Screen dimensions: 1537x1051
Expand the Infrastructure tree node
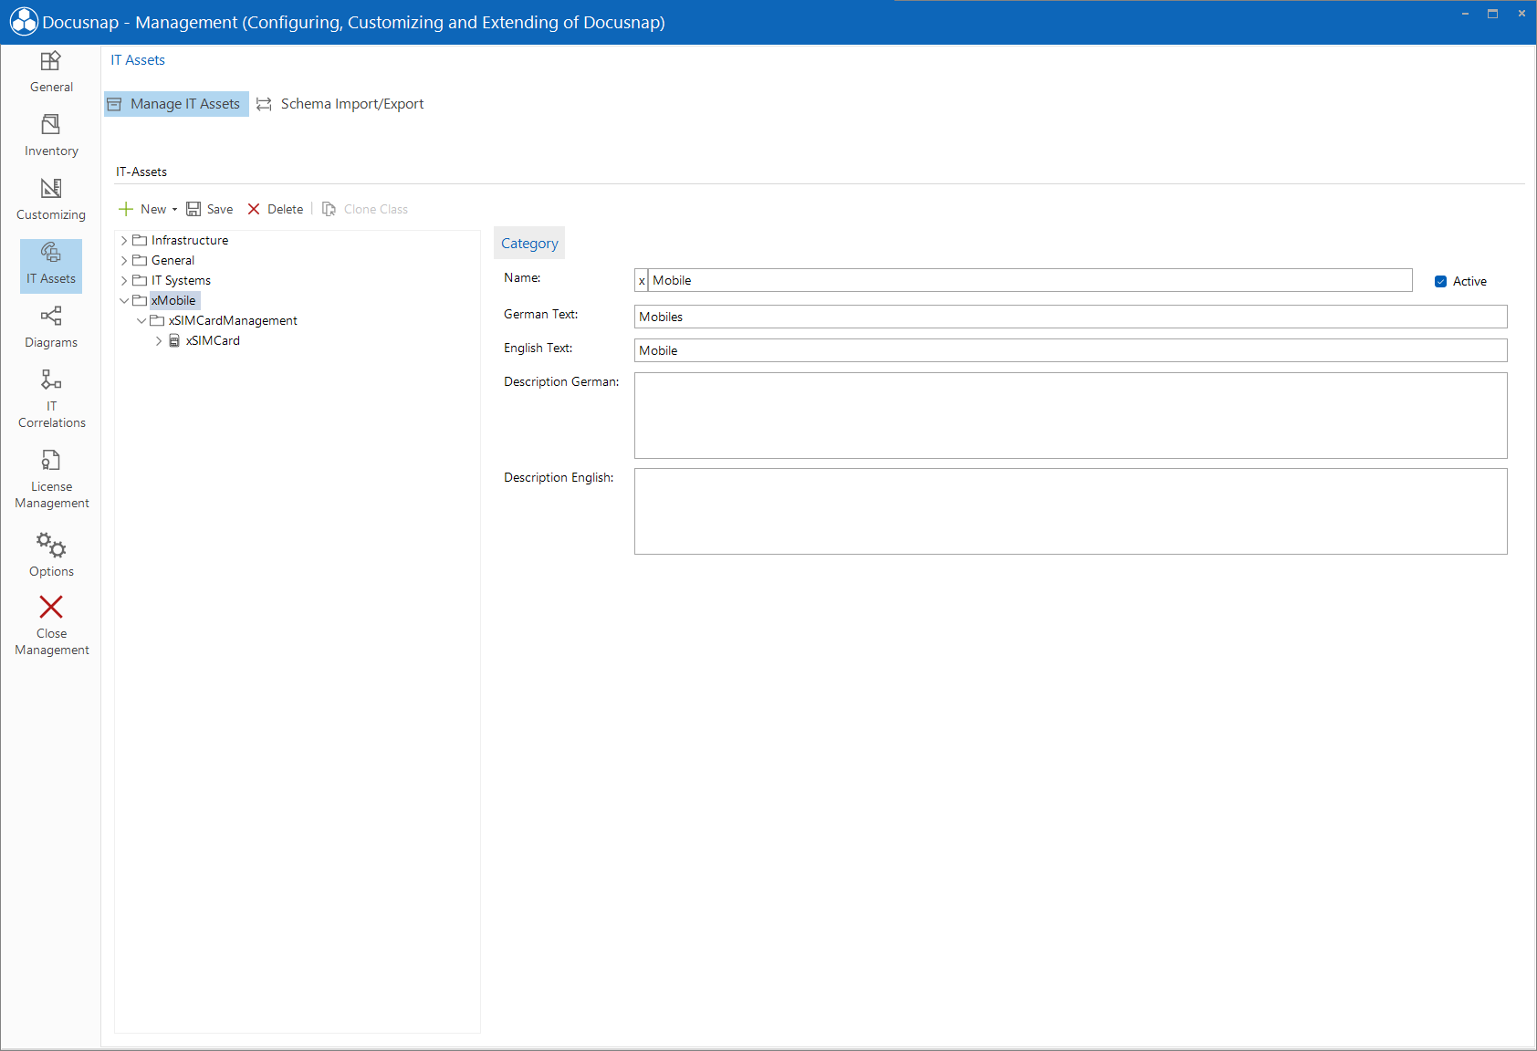(x=124, y=240)
